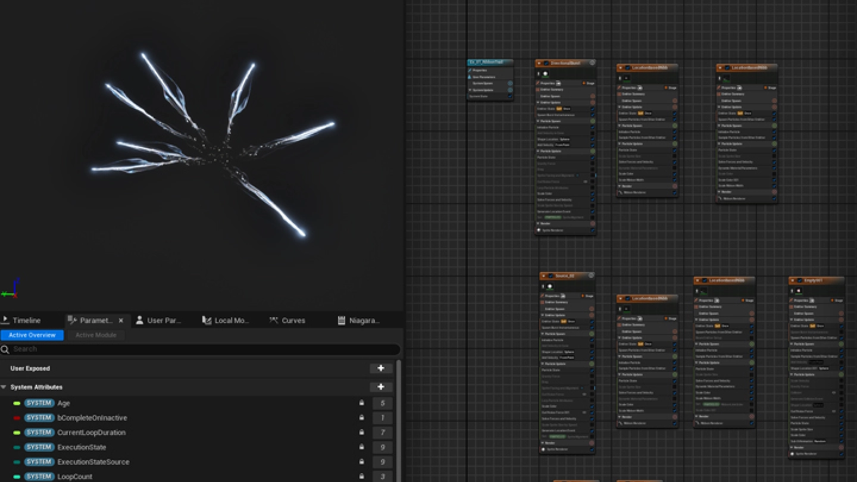The height and width of the screenshot is (482, 857).
Task: Open Properties of the Empty001 emitter
Action: coord(802,301)
